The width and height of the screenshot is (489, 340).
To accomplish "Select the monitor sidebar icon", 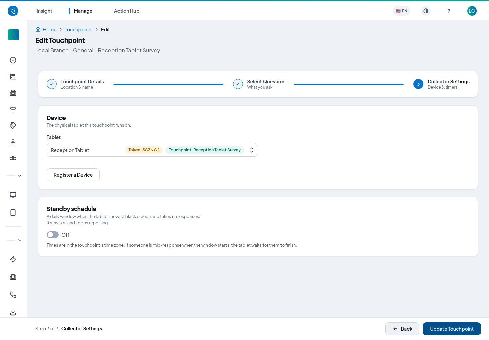I will pos(13,195).
